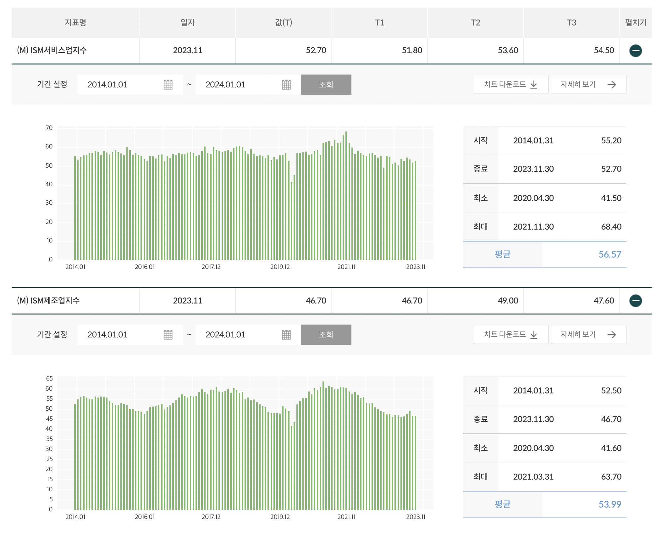Open start date calendar icon in ISM제조업지수 panel

(168, 335)
